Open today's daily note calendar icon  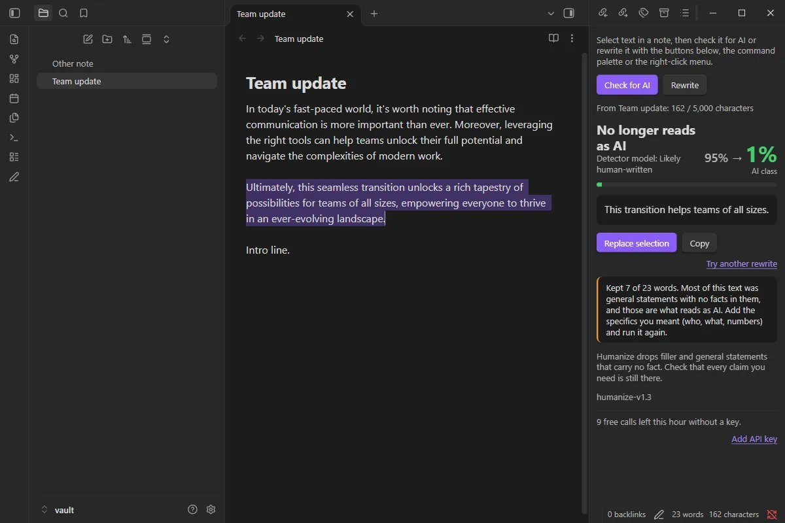tap(14, 98)
